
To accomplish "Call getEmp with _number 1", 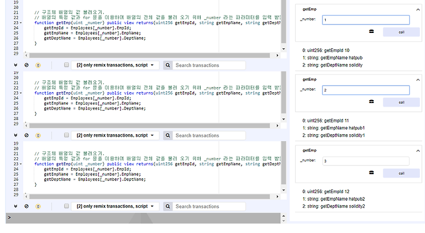I will point(401,32).
